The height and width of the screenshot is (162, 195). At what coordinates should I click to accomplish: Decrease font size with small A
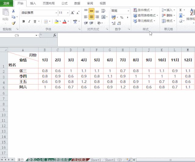click(78, 13)
